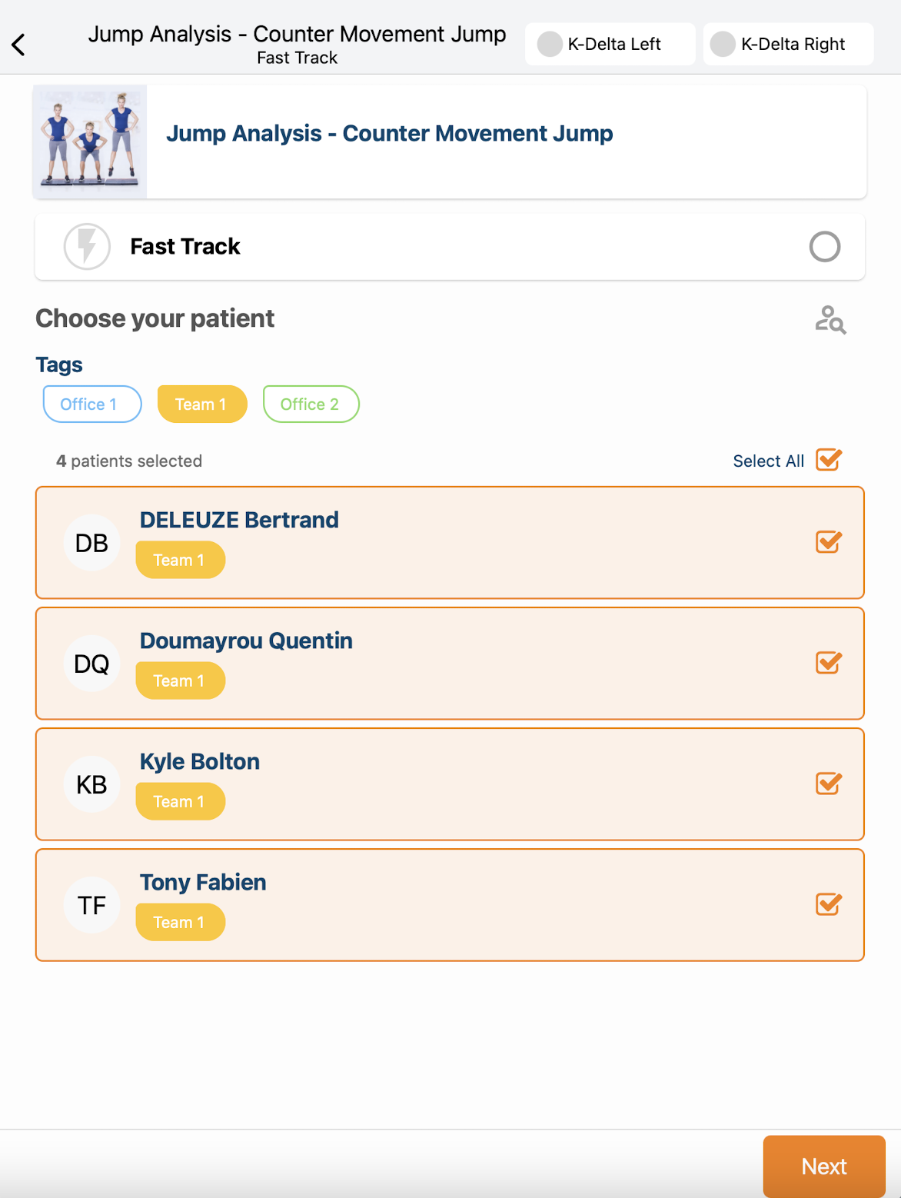This screenshot has height=1198, width=901.
Task: Click the Fast Track lightning bolt icon
Action: tap(87, 247)
